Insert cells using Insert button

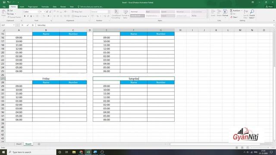213,13
